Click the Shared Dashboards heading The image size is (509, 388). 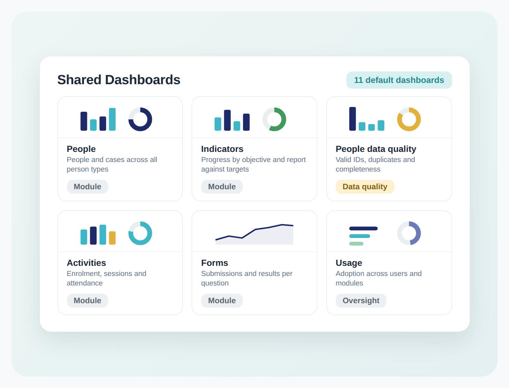119,80
